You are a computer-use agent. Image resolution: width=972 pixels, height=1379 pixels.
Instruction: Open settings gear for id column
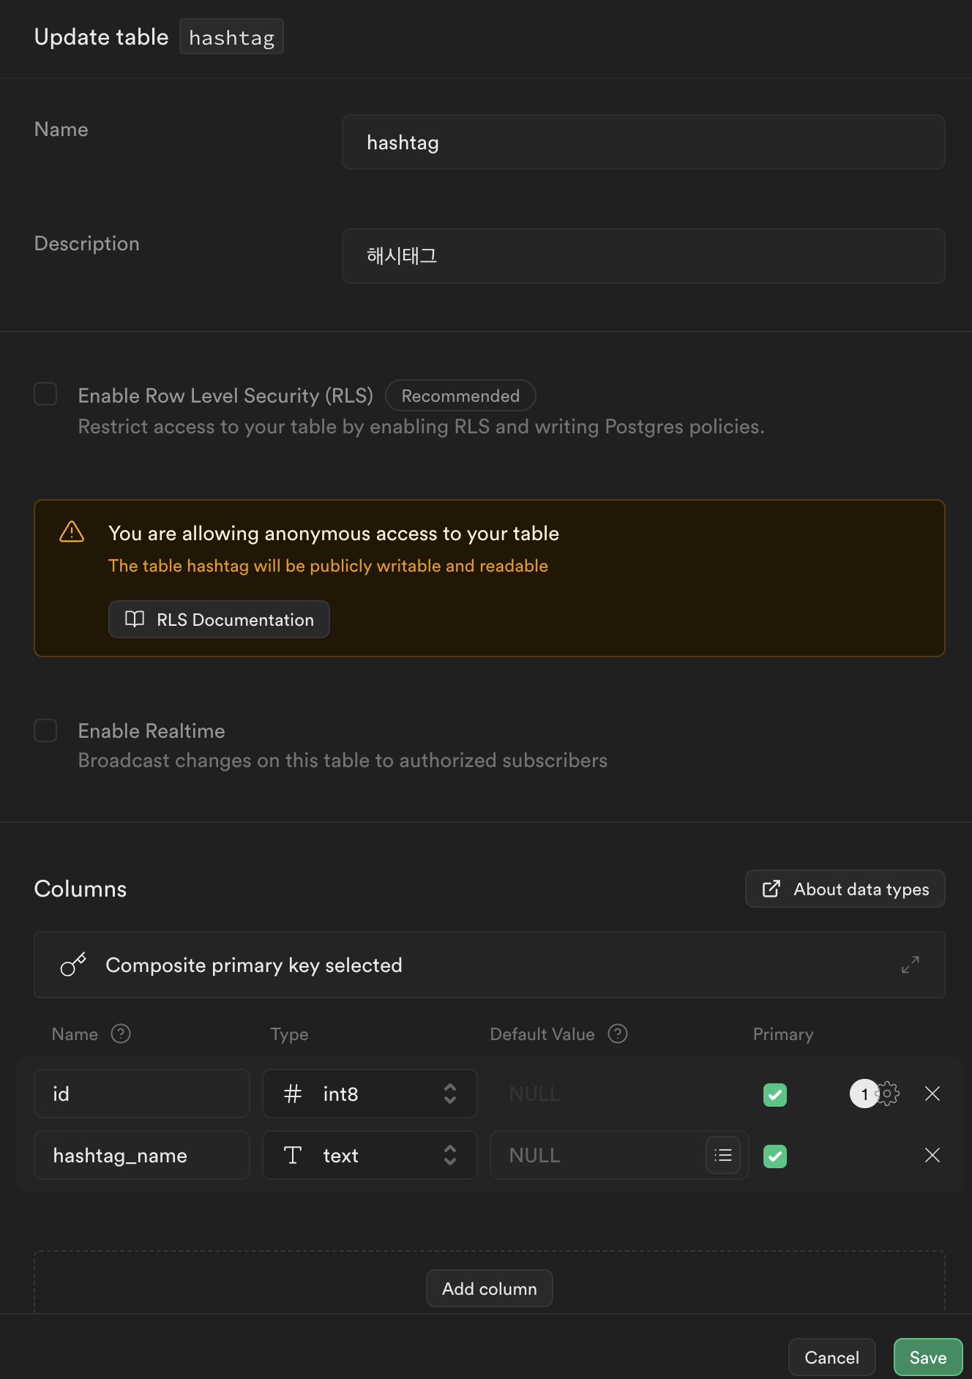click(x=888, y=1094)
